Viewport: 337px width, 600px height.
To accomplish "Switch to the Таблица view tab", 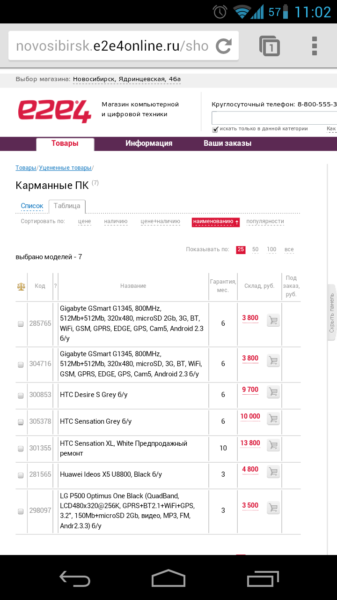I will pyautogui.click(x=67, y=206).
